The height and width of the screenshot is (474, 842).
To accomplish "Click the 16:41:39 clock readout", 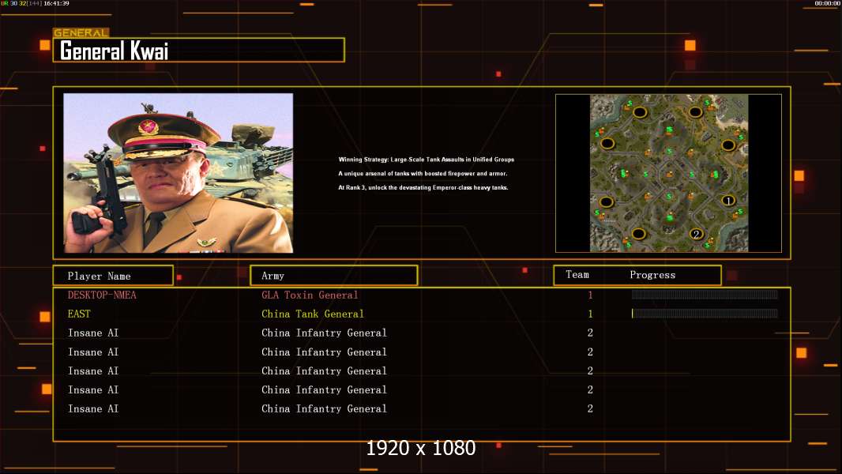I will pyautogui.click(x=56, y=3).
